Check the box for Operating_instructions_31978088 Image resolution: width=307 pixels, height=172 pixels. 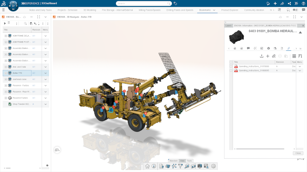(231, 66)
